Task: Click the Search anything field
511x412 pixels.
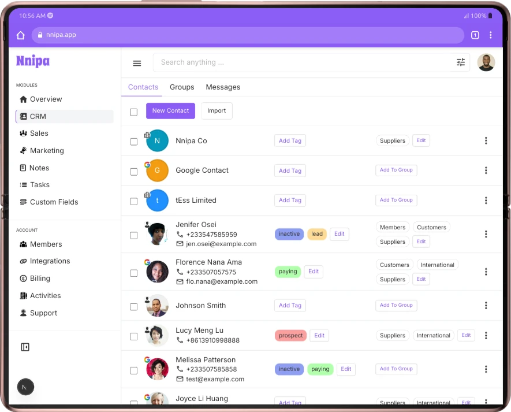Action: [300, 62]
